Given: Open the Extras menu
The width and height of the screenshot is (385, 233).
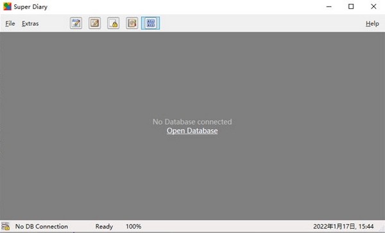Looking at the screenshot, I should point(30,24).
